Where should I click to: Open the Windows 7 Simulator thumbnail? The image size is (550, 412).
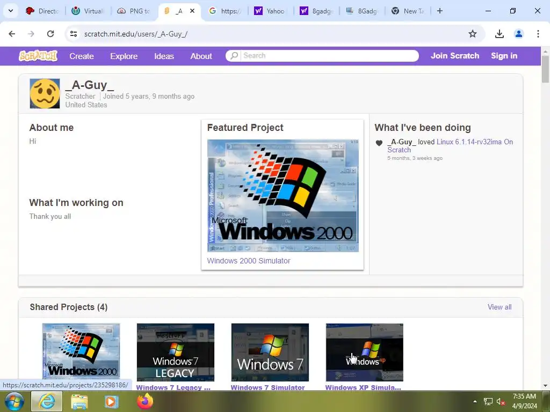pyautogui.click(x=270, y=352)
